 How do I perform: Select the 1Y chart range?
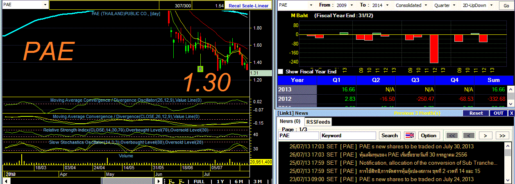(x=221, y=182)
